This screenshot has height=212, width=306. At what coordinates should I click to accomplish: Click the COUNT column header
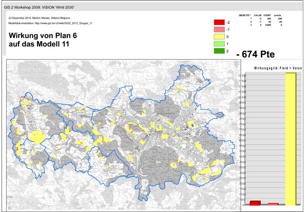click(267, 15)
